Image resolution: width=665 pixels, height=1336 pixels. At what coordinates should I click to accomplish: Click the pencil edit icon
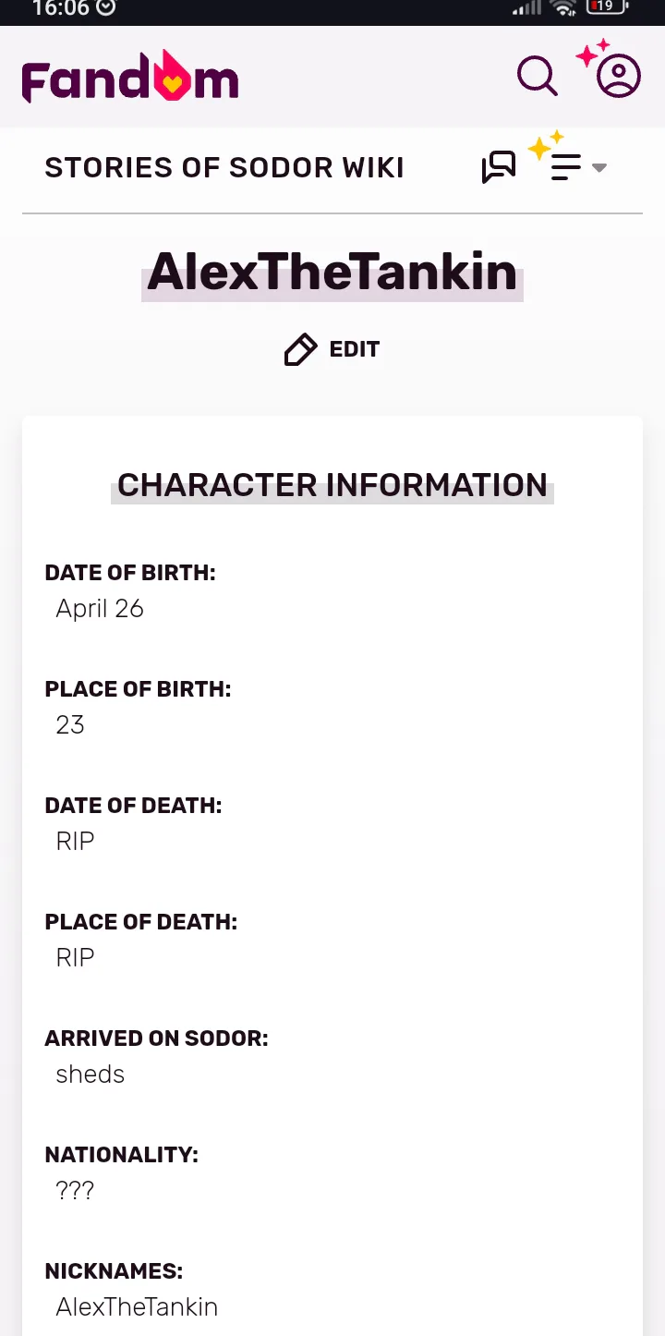(300, 349)
